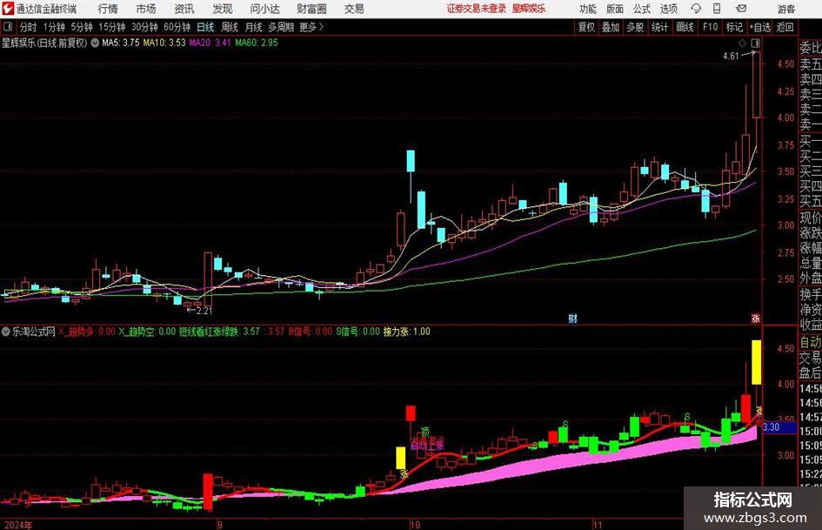Select the 1分钟 period
Screen dimensions: 822x530
click(54, 27)
